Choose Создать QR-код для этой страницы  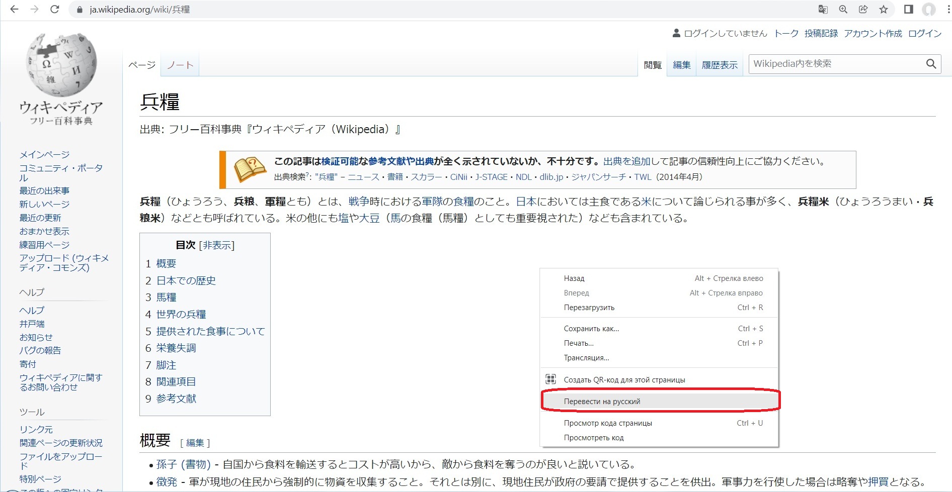tap(659, 379)
